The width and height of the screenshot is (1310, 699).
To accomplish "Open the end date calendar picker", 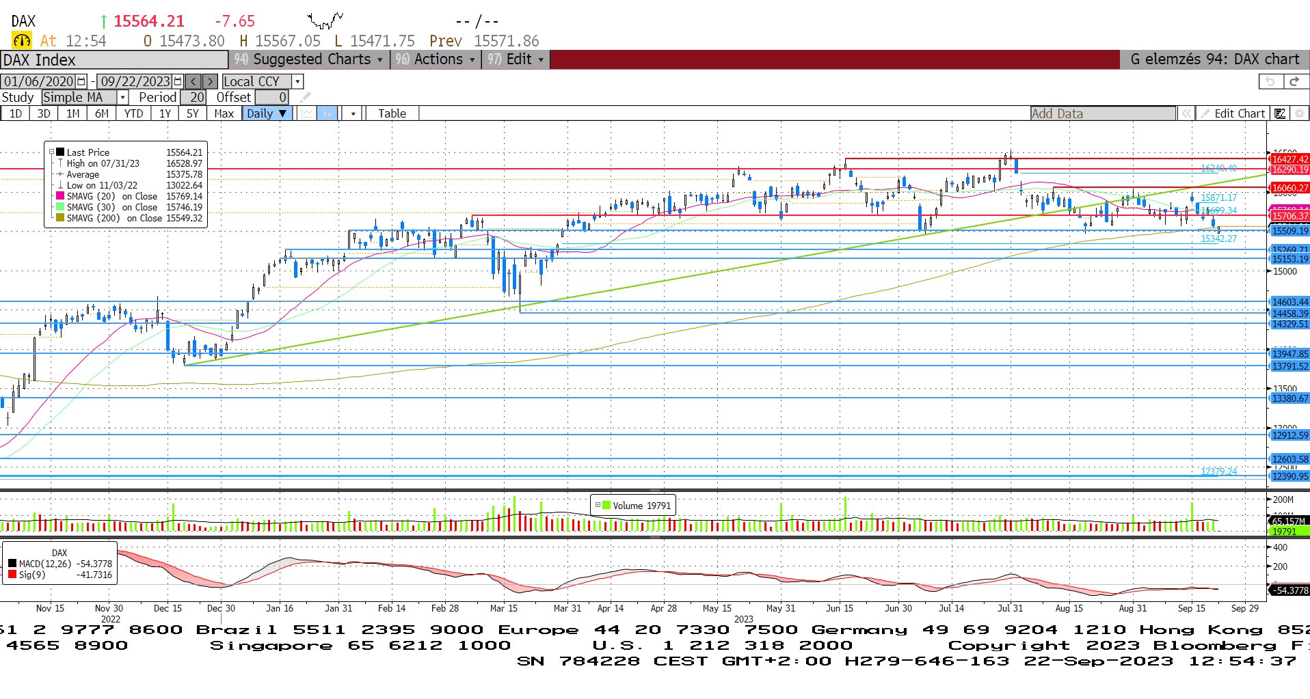I will 178,81.
